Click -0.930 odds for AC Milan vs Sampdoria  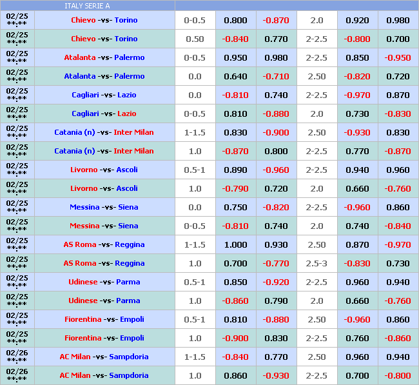276,375
